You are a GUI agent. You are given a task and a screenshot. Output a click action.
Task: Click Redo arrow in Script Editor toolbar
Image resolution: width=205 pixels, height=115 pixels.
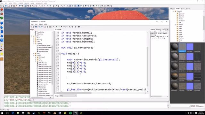(x=42, y=27)
